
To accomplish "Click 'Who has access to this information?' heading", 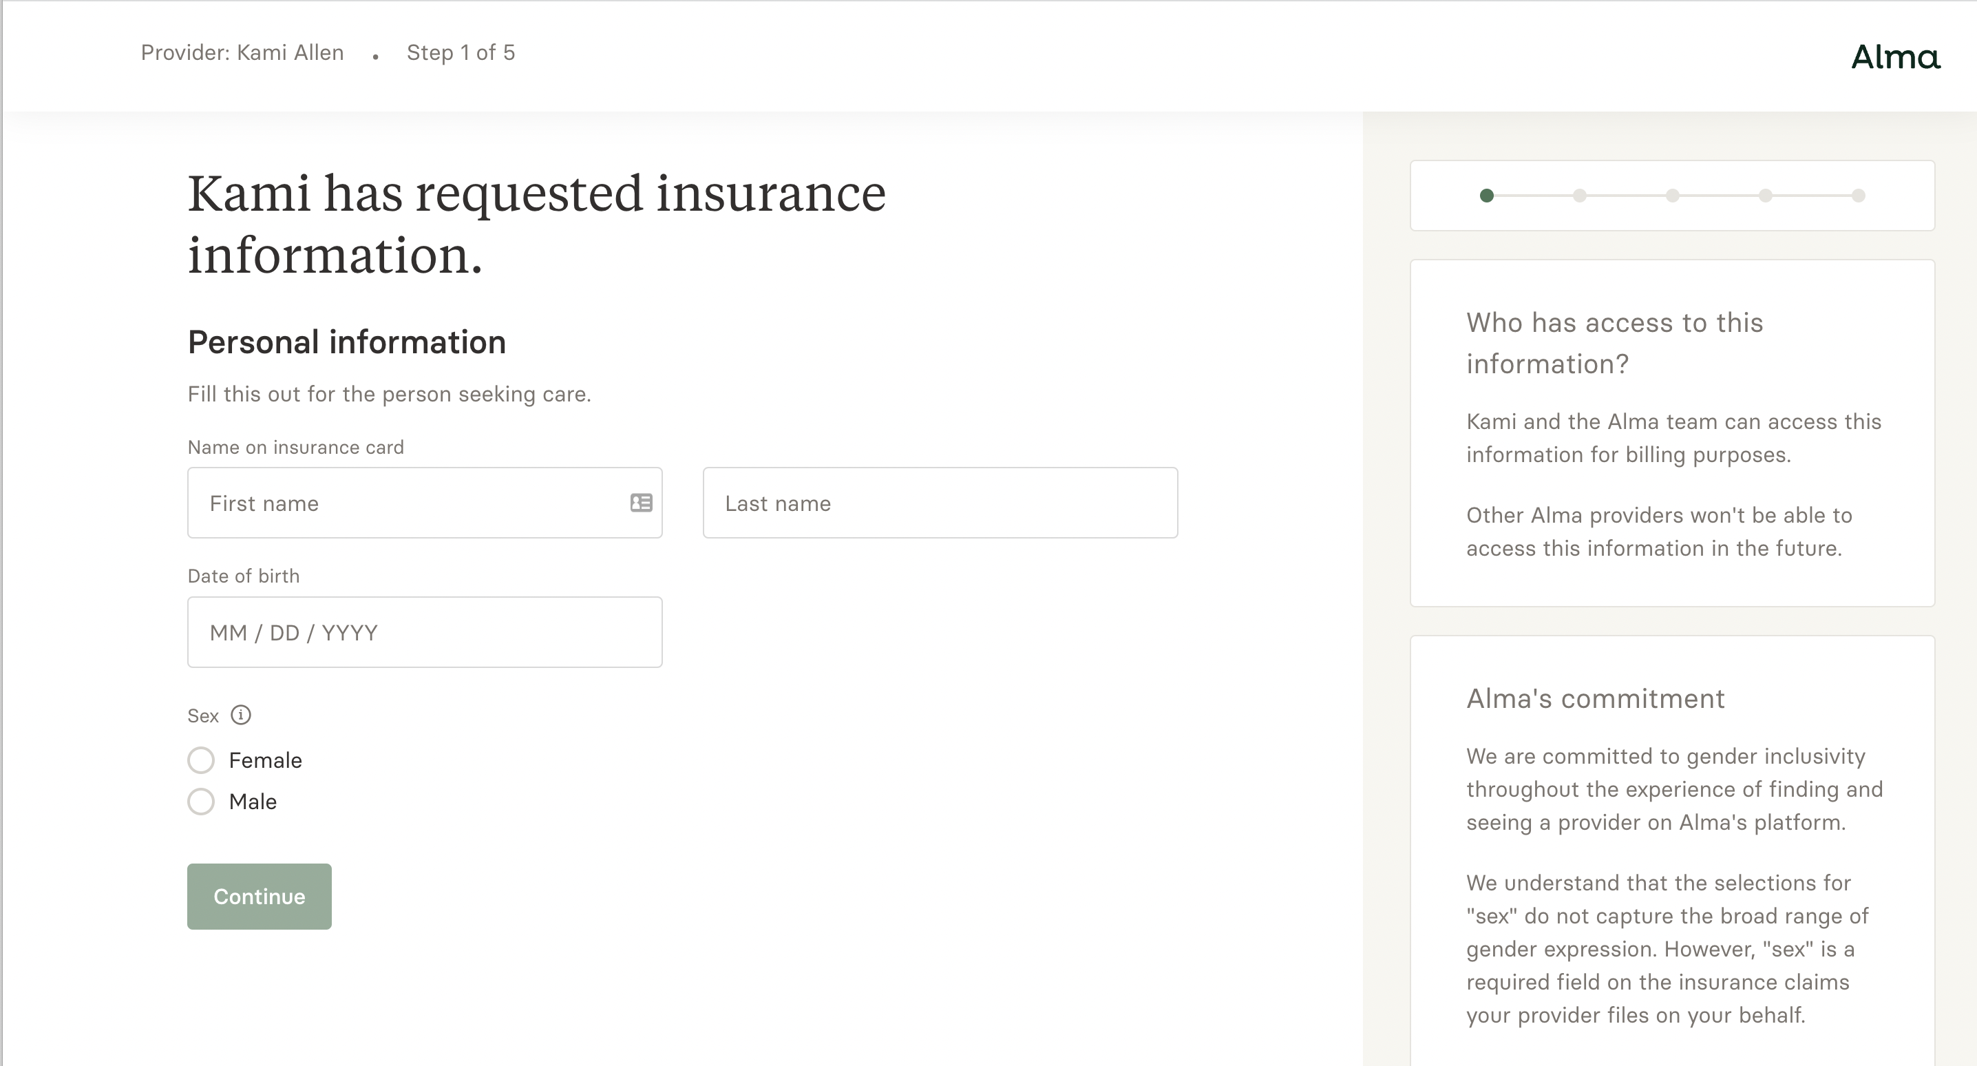I will pyautogui.click(x=1615, y=342).
